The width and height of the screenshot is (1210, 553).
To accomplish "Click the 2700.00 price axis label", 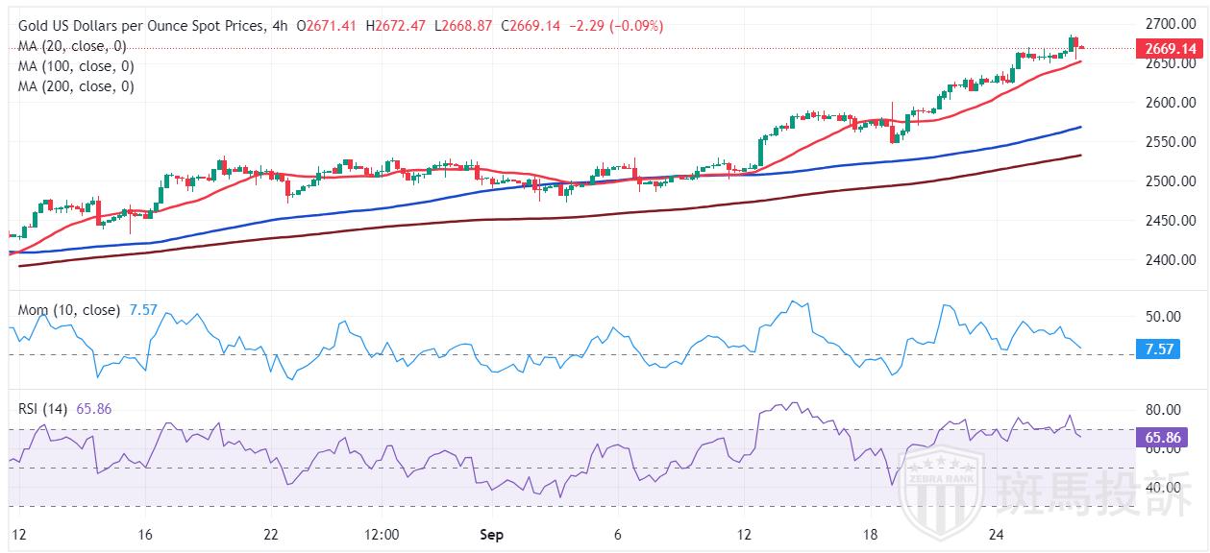I will click(x=1173, y=23).
